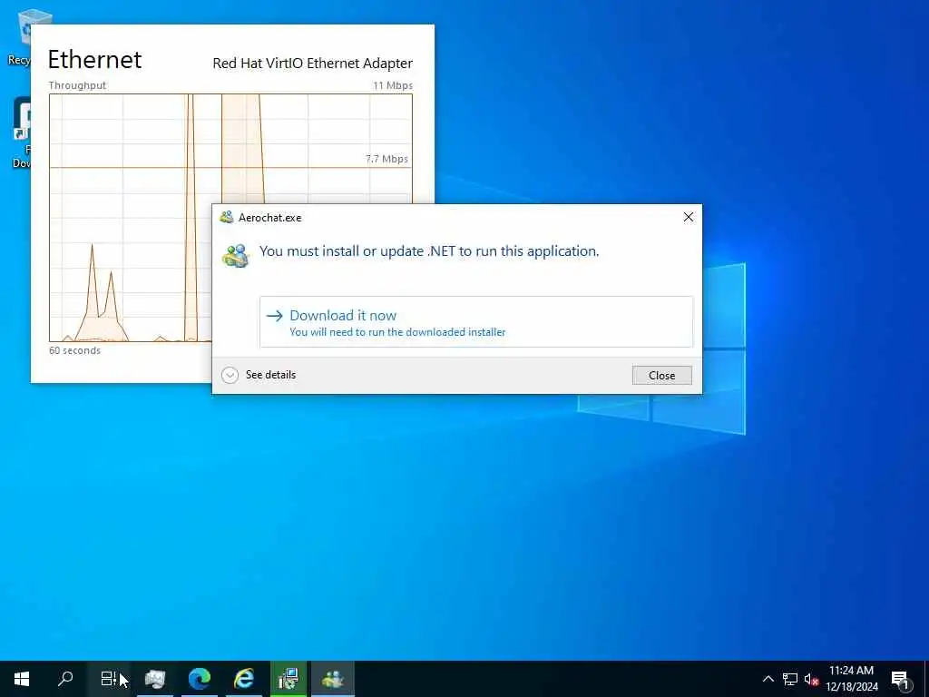This screenshot has width=929, height=697.
Task: Close Aerochat.exe dialog with X
Action: pos(688,217)
